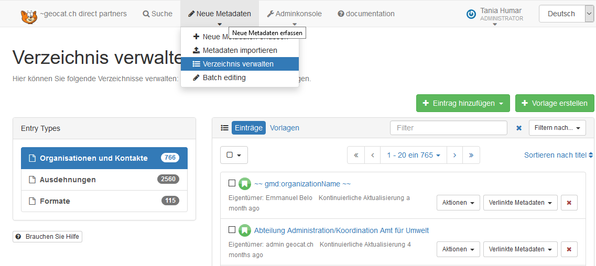Open the ~~ gmd:organizationName ~~ entry link
Screen dimensions: 596x266
(302, 184)
